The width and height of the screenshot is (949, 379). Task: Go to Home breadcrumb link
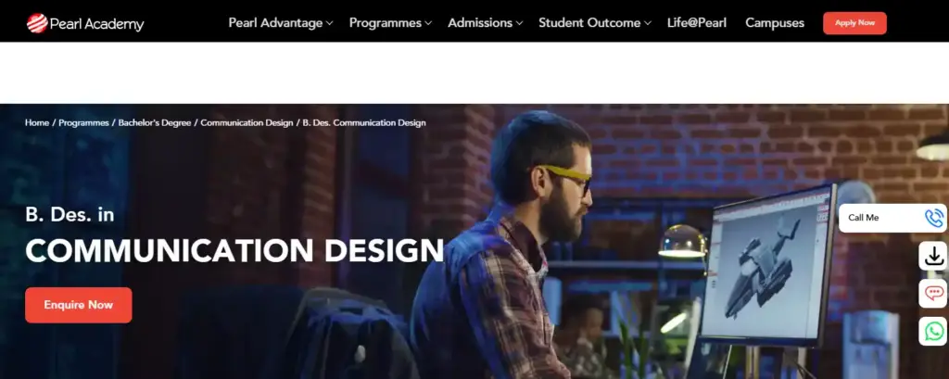[37, 123]
